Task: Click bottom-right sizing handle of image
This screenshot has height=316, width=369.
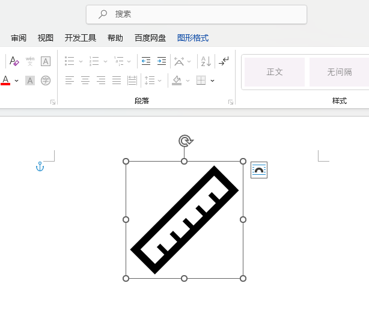Action: 243,278
